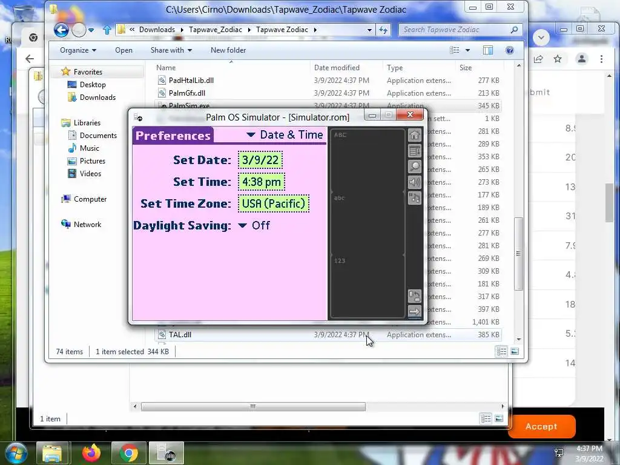Click the horizontal scrollbar in back Explorer window
This screenshot has height=465, width=620.
[253, 406]
